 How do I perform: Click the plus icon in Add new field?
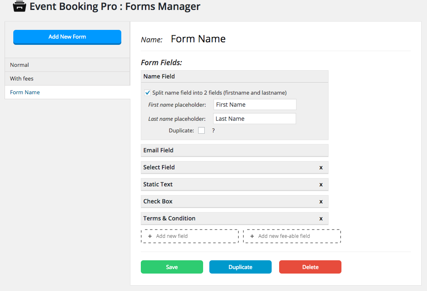tap(150, 236)
